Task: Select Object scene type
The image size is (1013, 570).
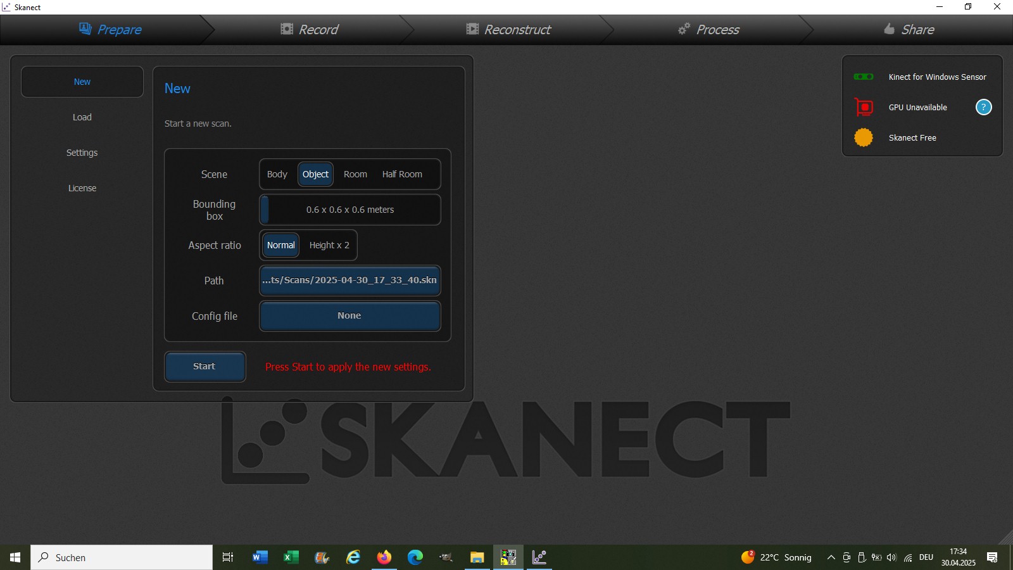Action: point(315,174)
